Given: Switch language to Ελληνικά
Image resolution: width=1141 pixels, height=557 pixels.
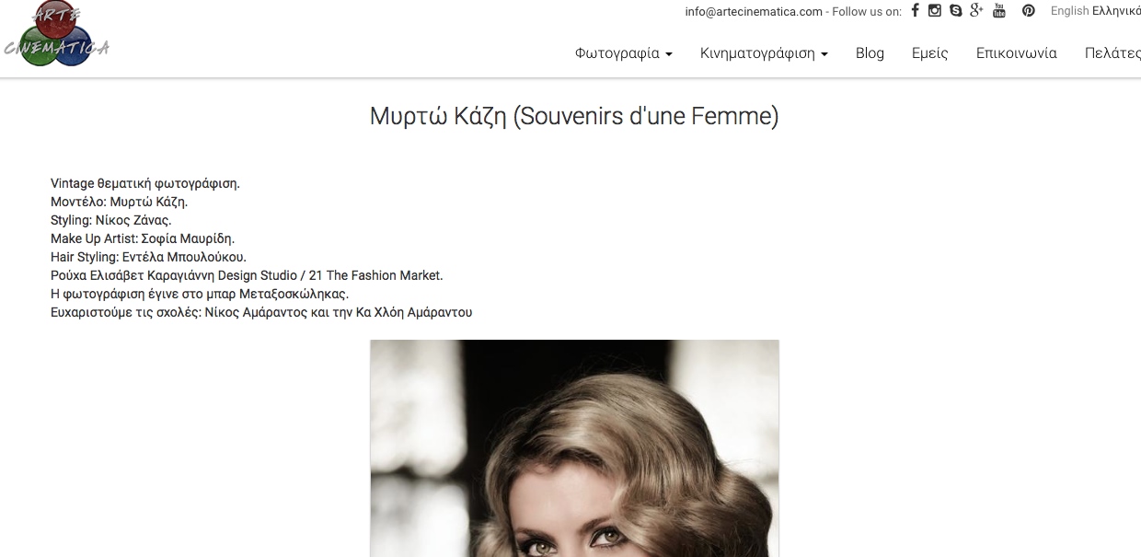Looking at the screenshot, I should click(1116, 11).
